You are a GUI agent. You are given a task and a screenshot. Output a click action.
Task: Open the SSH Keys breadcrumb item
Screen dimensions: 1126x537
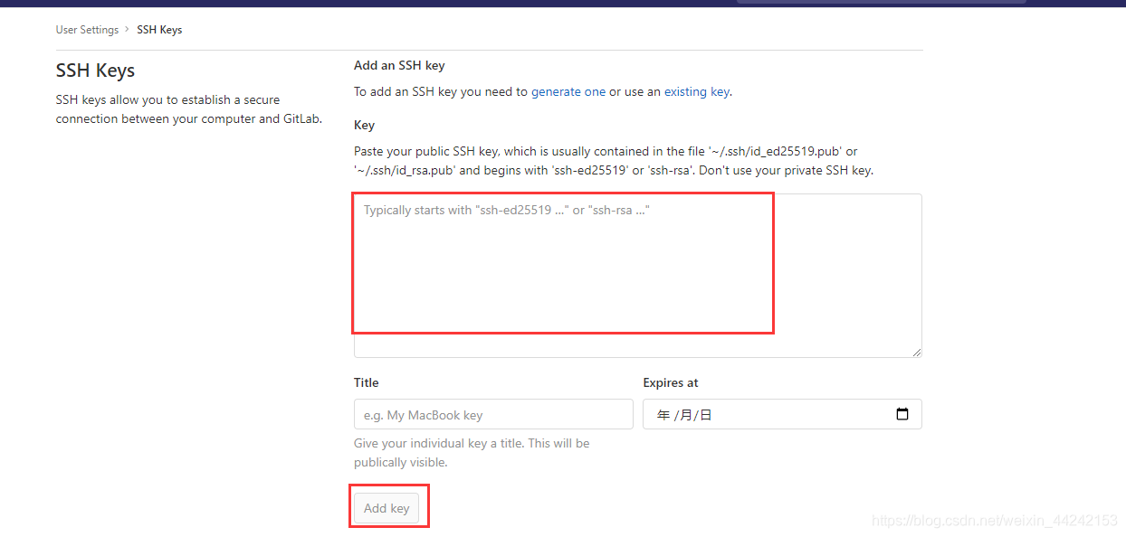tap(159, 30)
